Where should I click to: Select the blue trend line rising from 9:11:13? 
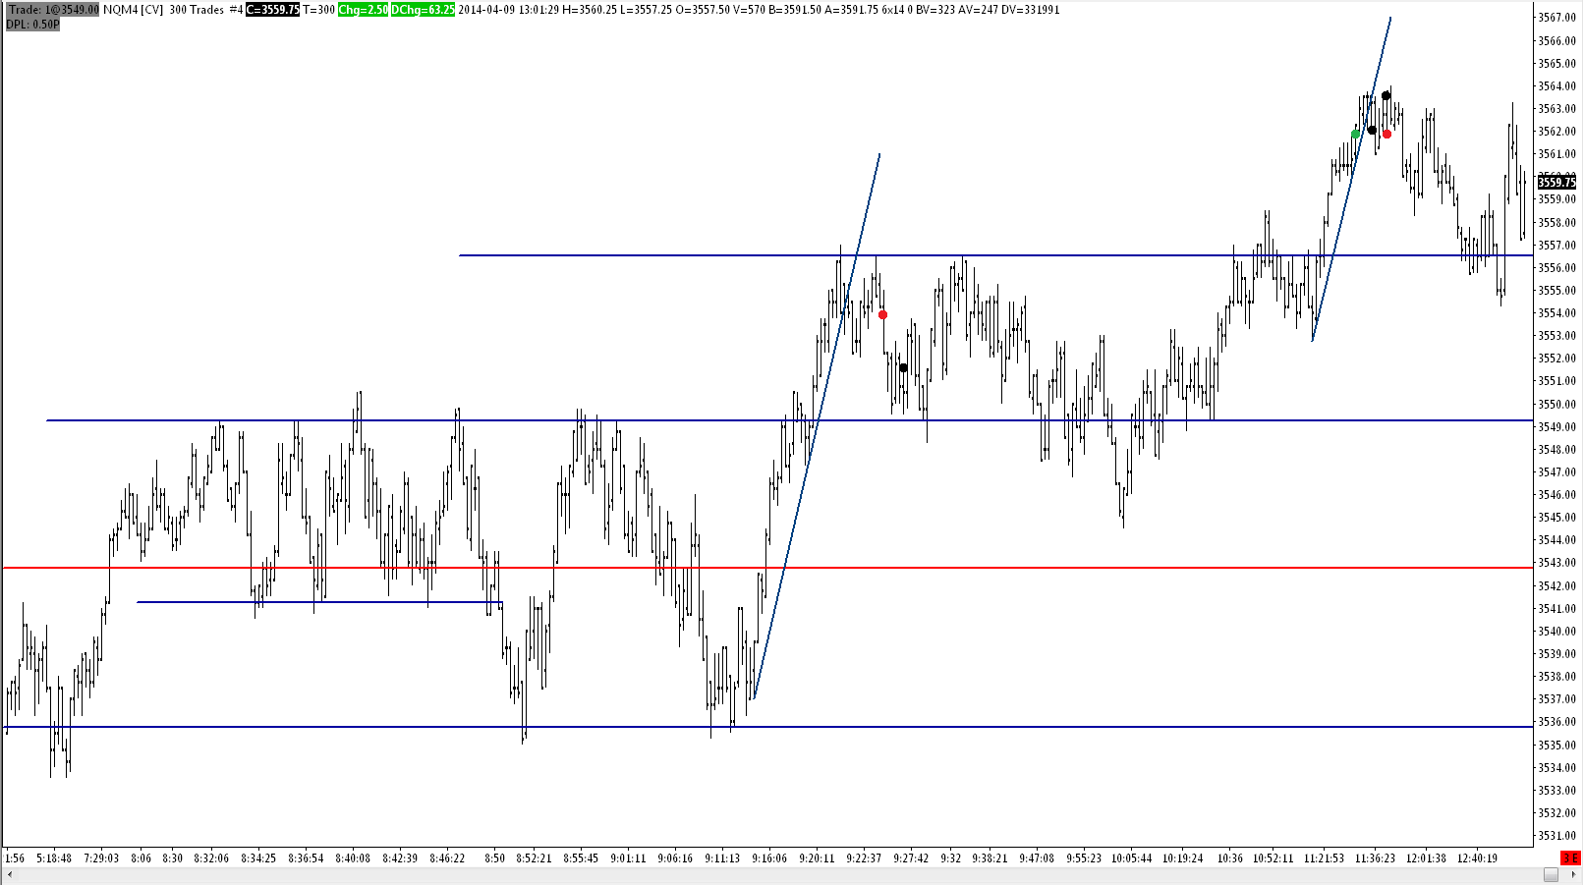coord(817,425)
